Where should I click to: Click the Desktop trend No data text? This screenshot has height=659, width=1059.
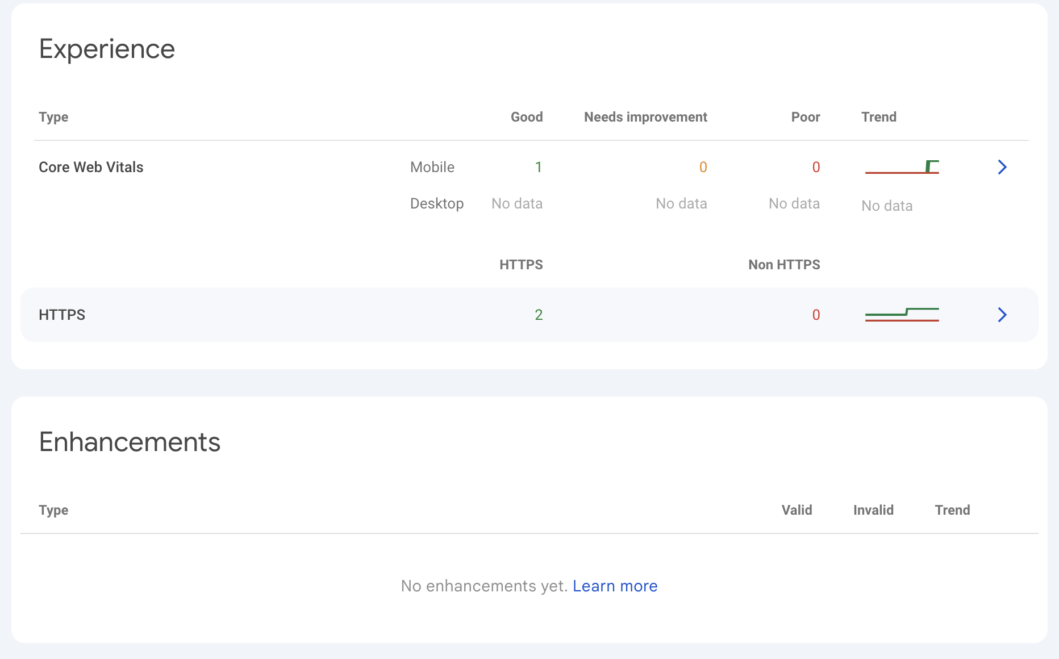pyautogui.click(x=887, y=206)
